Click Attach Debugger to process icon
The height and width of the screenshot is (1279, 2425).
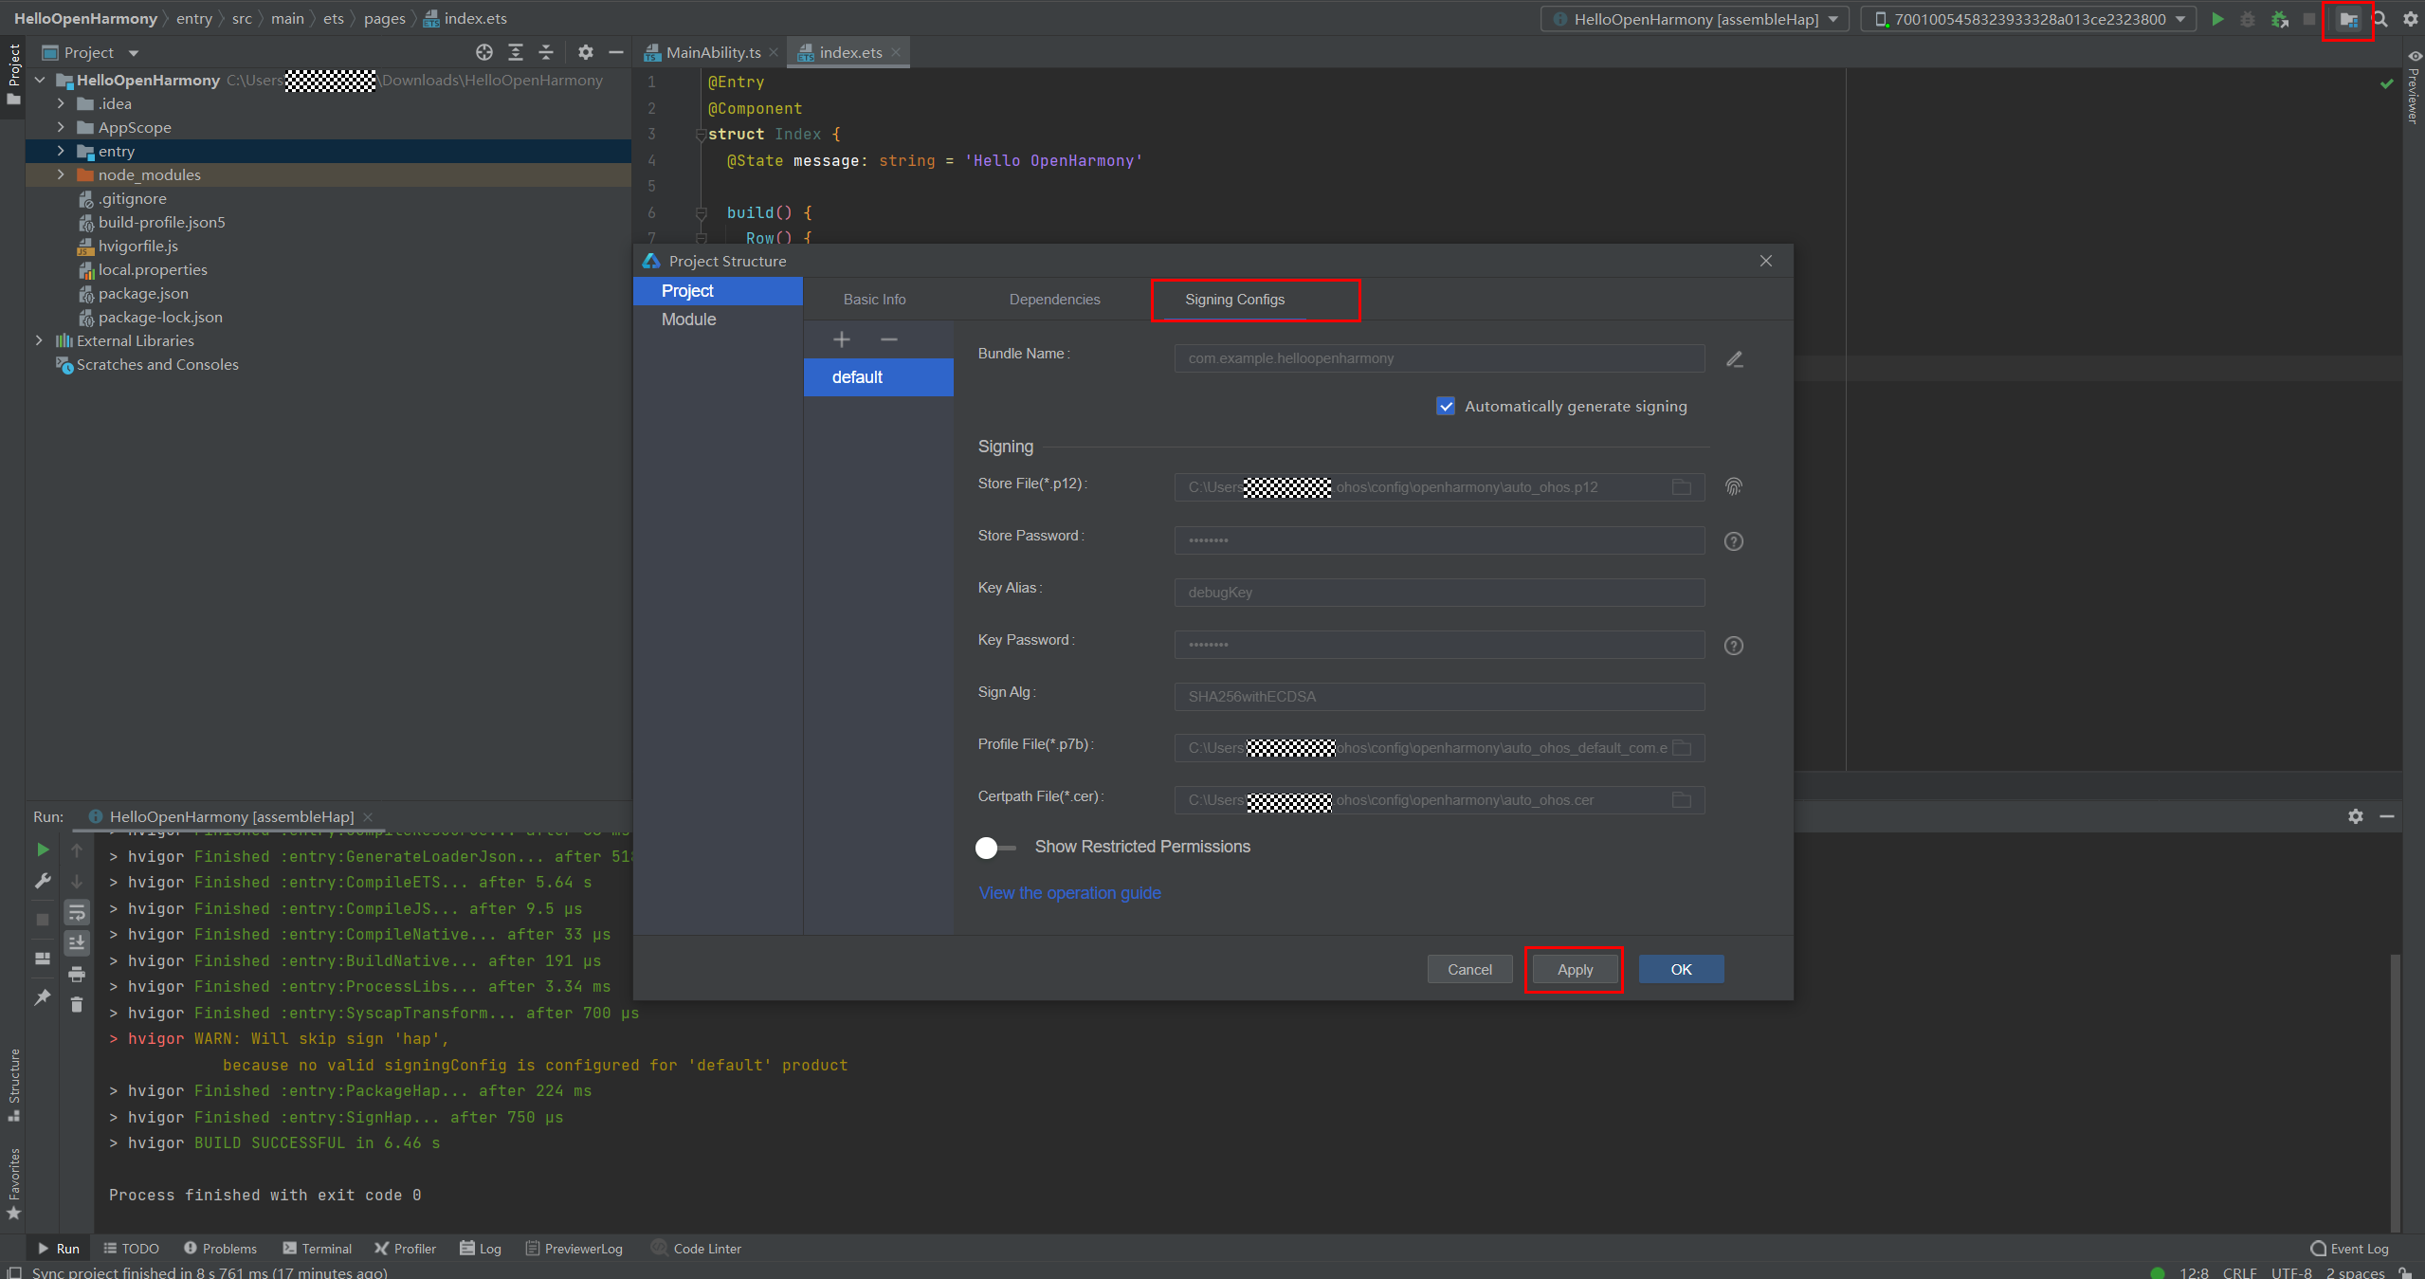(x=2280, y=19)
